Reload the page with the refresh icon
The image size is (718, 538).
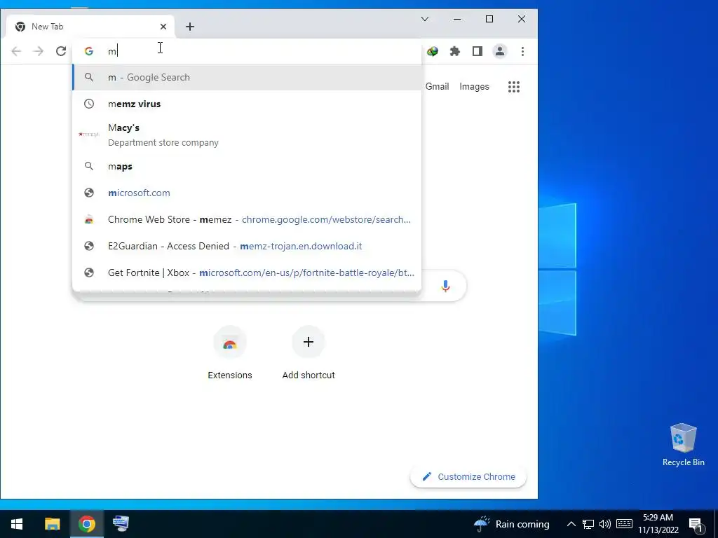[x=61, y=51]
